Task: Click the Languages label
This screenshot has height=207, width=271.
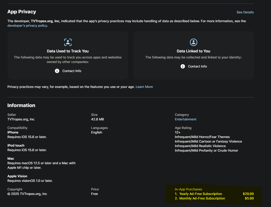Action: pos(99,128)
